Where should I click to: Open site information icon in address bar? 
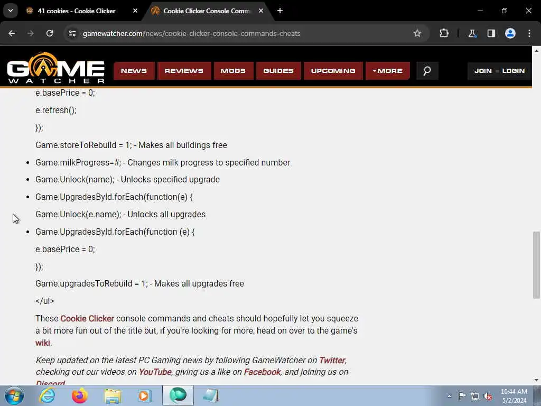point(72,33)
